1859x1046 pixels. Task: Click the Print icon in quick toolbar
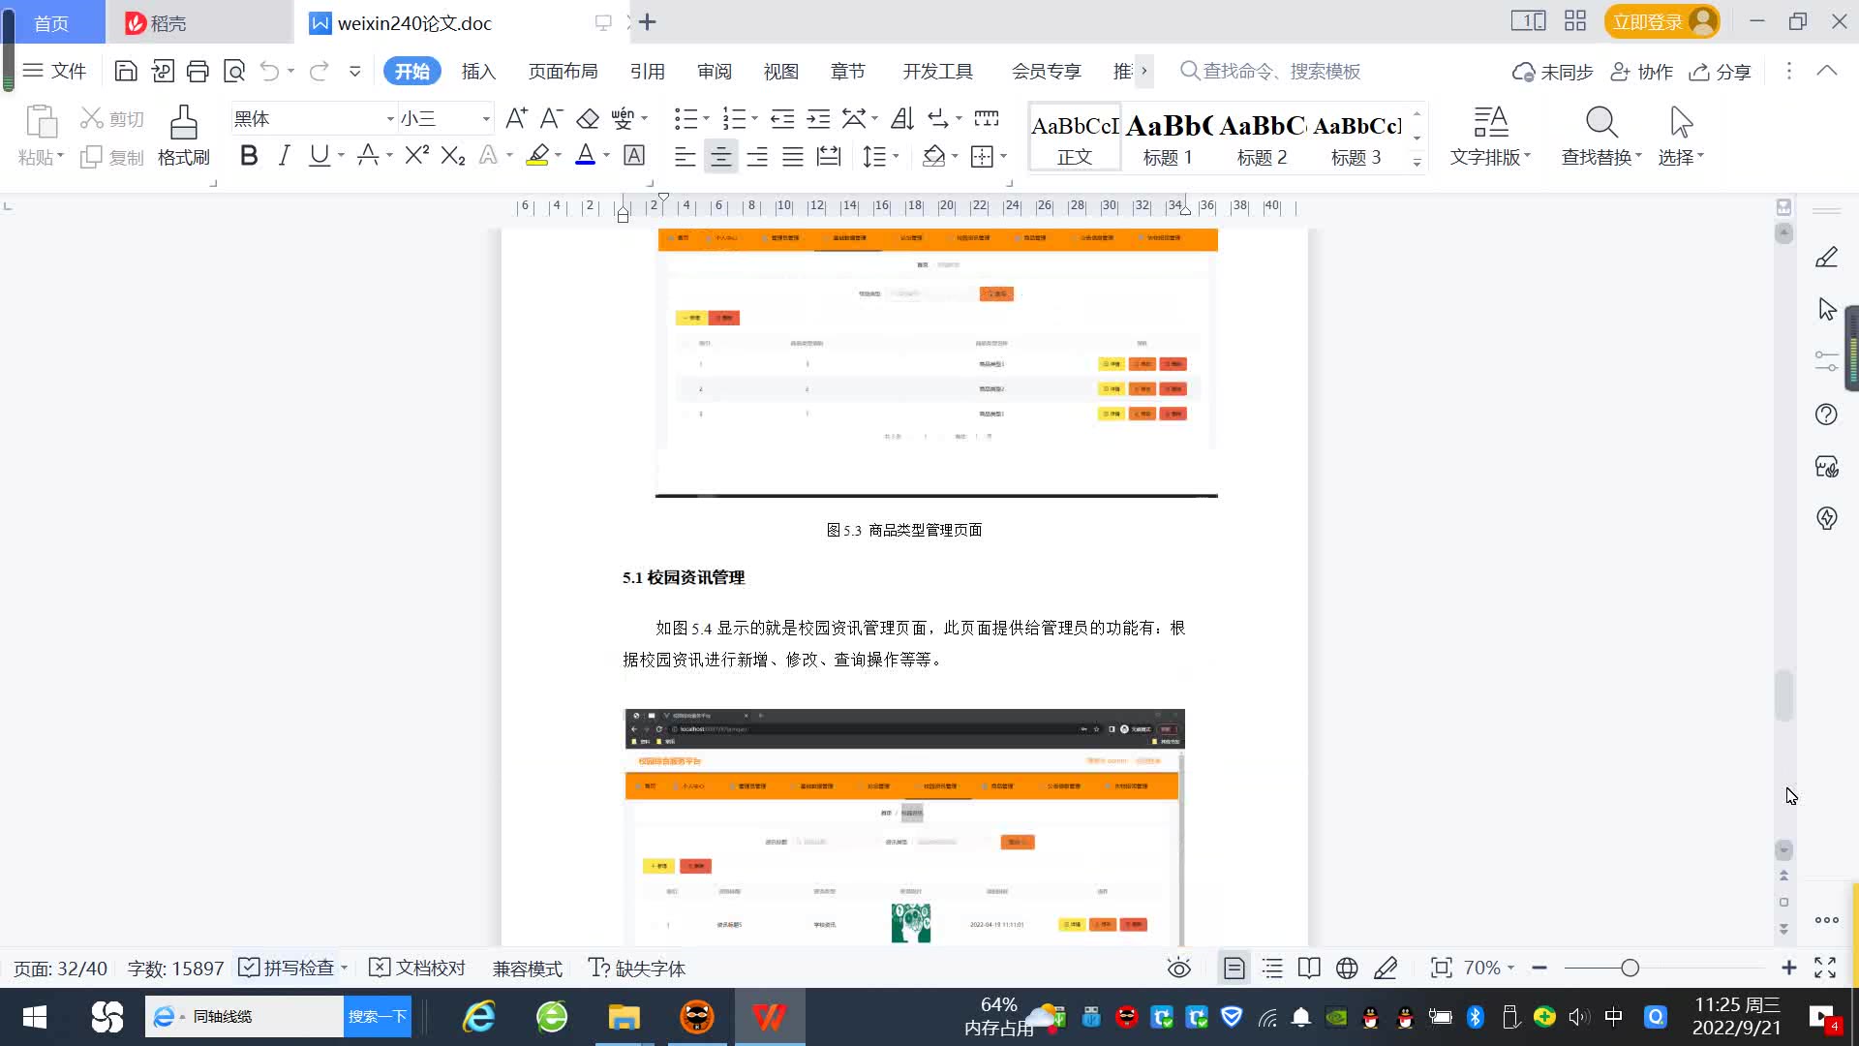pyautogui.click(x=198, y=71)
